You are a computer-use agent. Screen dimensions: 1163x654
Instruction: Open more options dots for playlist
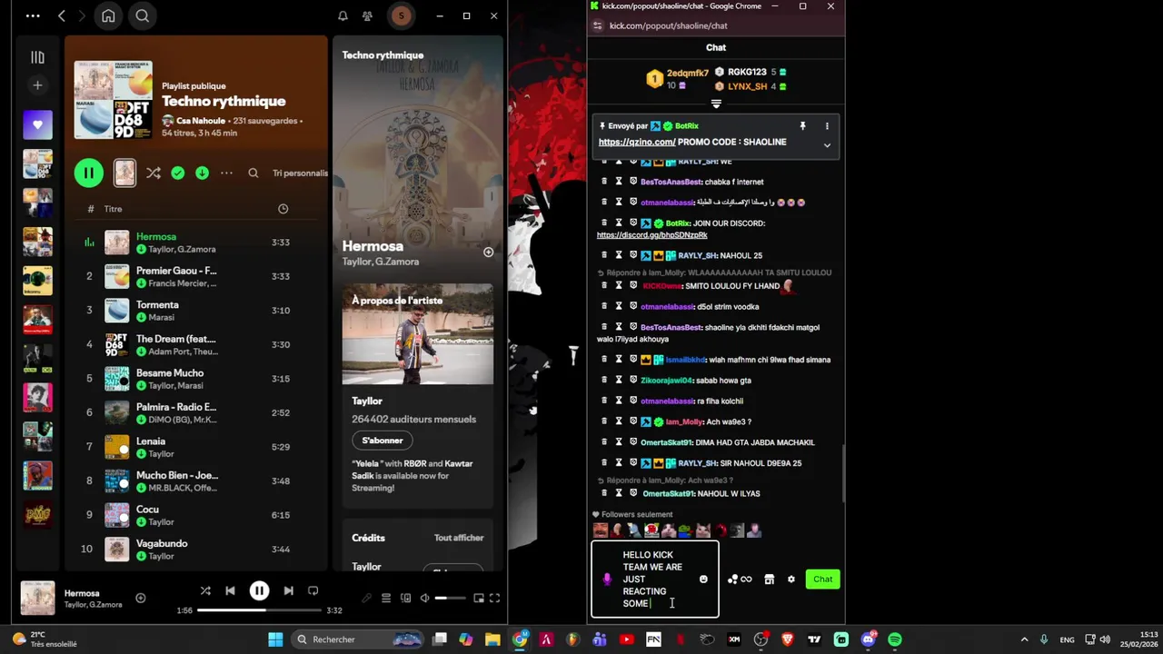click(x=226, y=173)
